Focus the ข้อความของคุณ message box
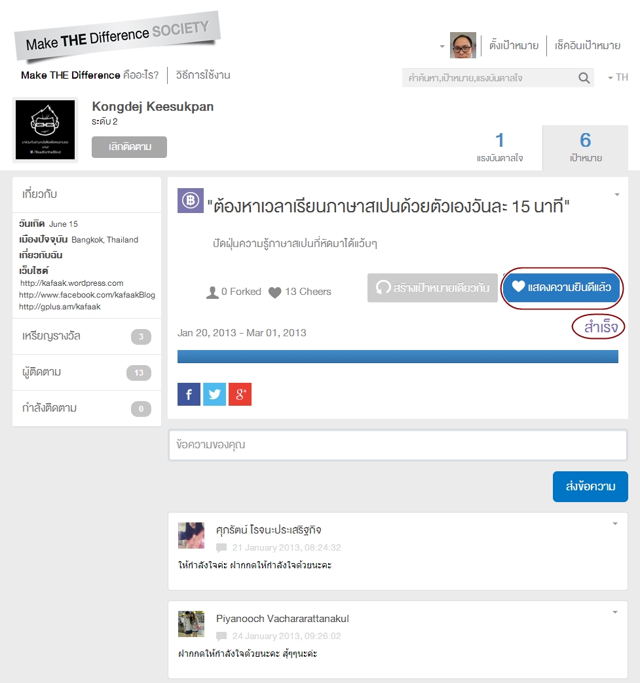 point(398,444)
